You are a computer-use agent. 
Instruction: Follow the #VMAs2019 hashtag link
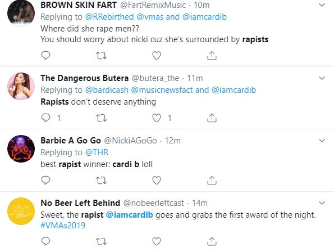(x=63, y=226)
